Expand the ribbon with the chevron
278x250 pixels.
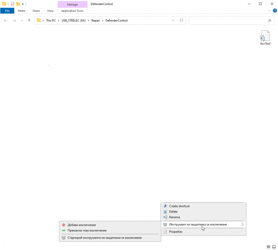coord(269,11)
